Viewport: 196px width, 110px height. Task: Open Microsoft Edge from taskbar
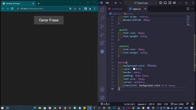(x=35, y=108)
